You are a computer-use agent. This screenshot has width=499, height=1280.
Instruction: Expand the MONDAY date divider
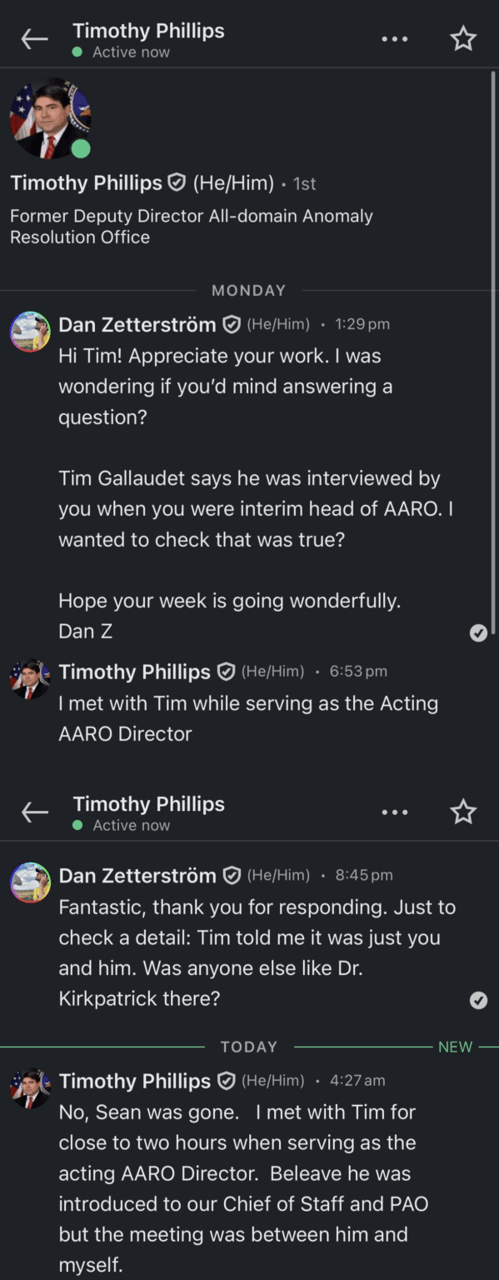click(248, 290)
